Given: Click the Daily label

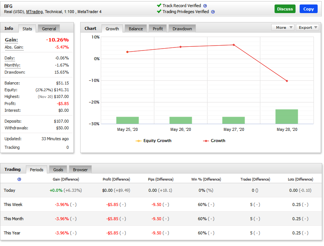Looking at the screenshot, I should (x=9, y=58).
